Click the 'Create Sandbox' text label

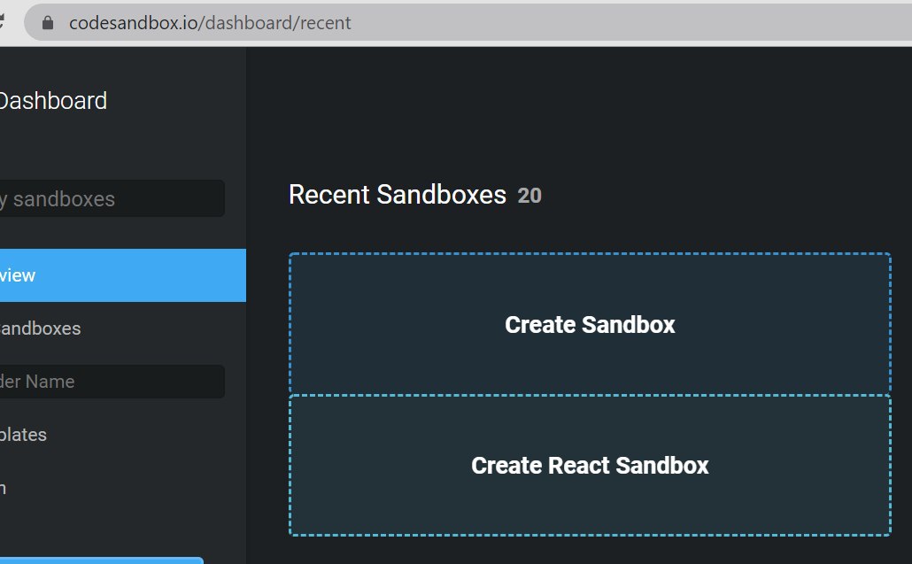pyautogui.click(x=590, y=324)
